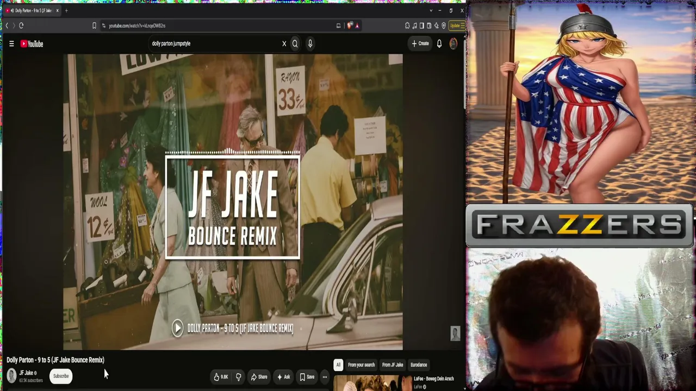This screenshot has width=696, height=391.
Task: Open more actions three-dot menu
Action: (325, 377)
